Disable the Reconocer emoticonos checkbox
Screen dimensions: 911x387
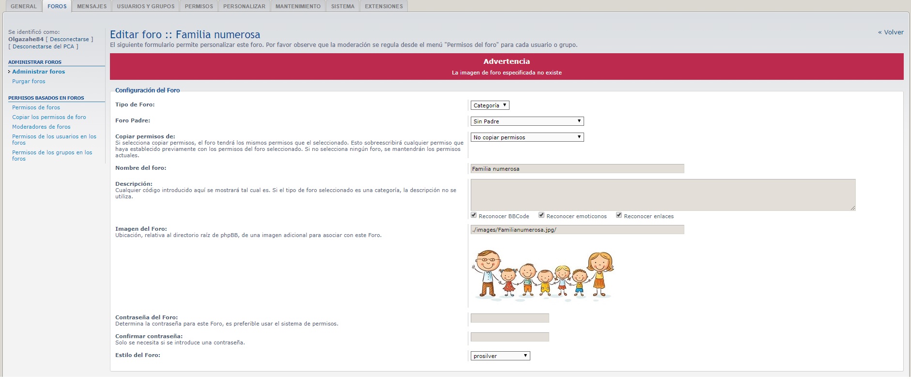coord(541,215)
